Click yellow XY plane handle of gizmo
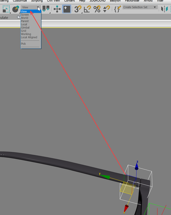171x215 pixels. point(127,188)
